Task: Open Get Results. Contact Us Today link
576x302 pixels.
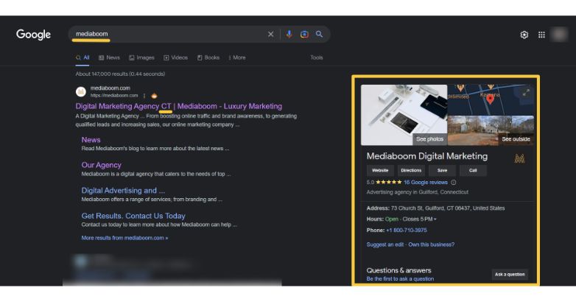Action: click(133, 216)
